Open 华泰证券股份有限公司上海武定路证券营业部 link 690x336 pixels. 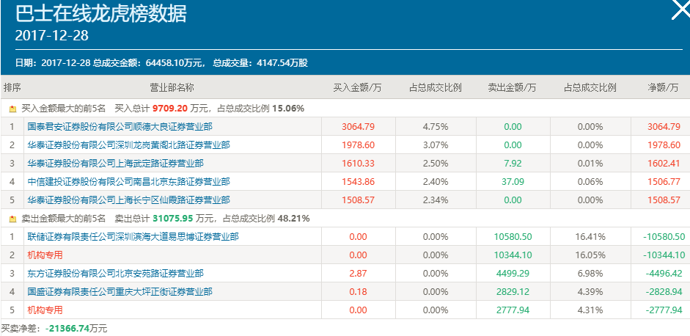click(x=115, y=164)
